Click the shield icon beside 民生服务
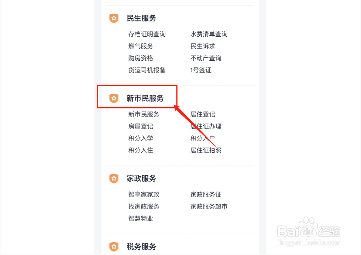Viewport: 361px width, 255px height. click(x=114, y=18)
